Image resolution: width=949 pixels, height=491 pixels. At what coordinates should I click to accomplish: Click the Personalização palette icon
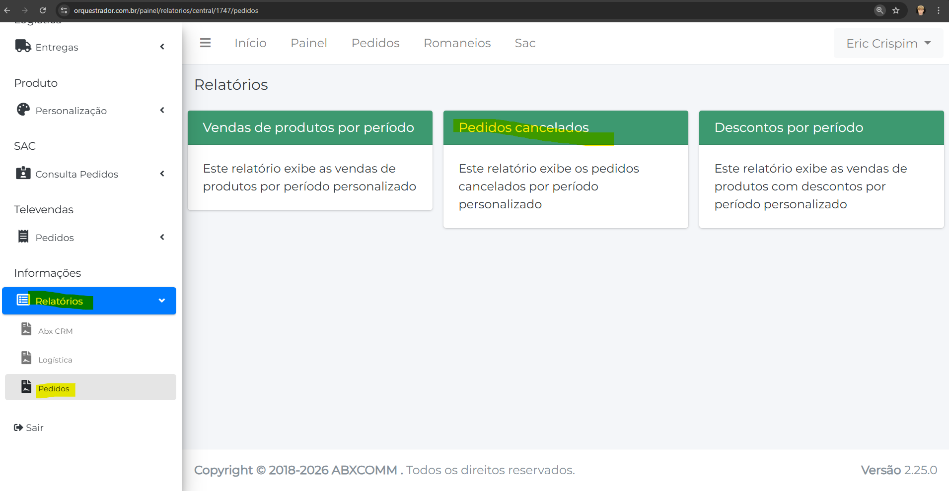[23, 110]
